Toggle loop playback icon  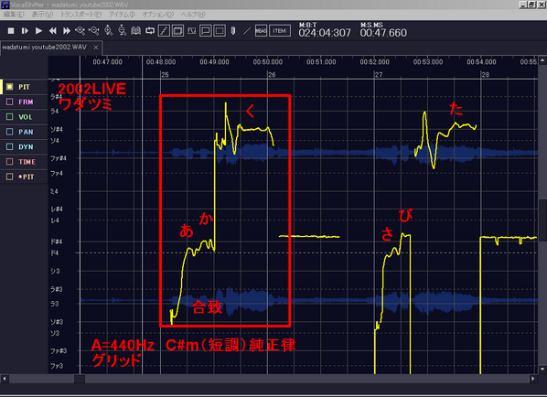[150, 31]
